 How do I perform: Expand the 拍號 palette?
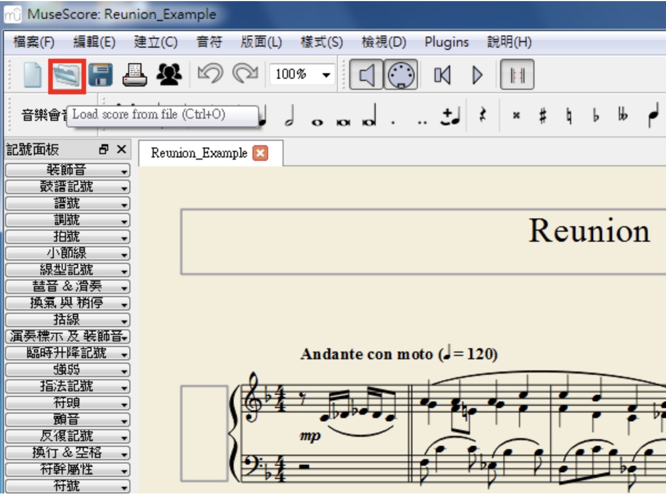pyautogui.click(x=67, y=237)
